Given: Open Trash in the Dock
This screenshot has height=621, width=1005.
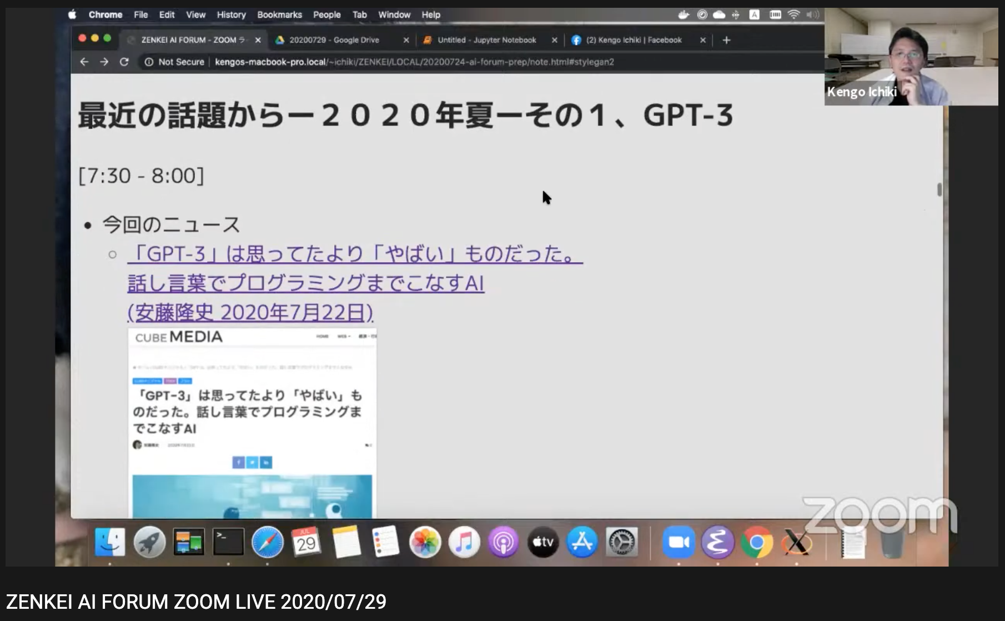Looking at the screenshot, I should [892, 542].
